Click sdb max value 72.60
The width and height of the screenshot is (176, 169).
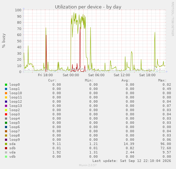(166, 148)
